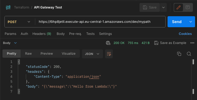Open the Pre-req. tab

click(75, 34)
